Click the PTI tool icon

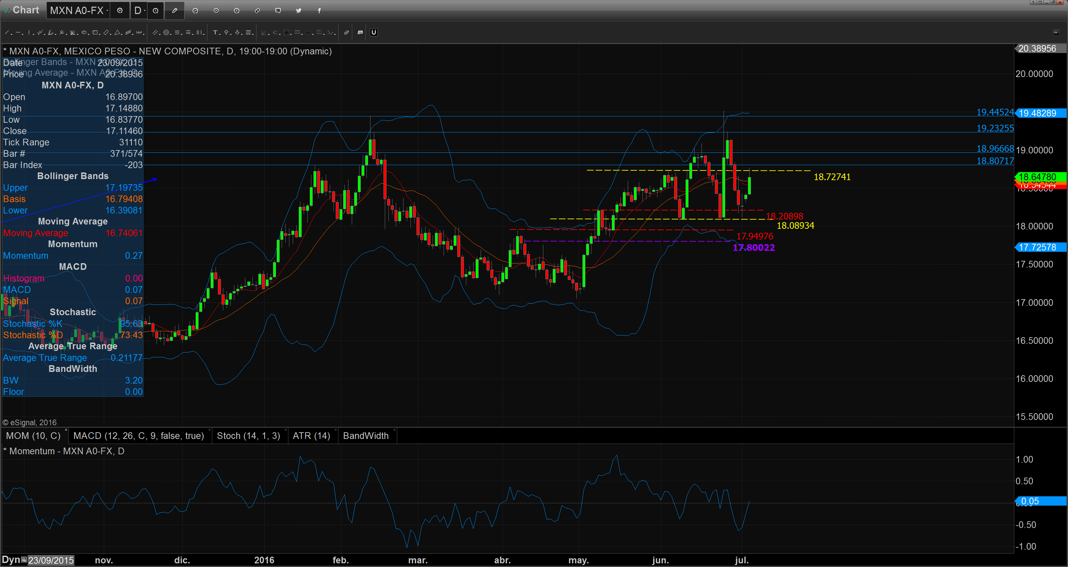click(x=320, y=32)
